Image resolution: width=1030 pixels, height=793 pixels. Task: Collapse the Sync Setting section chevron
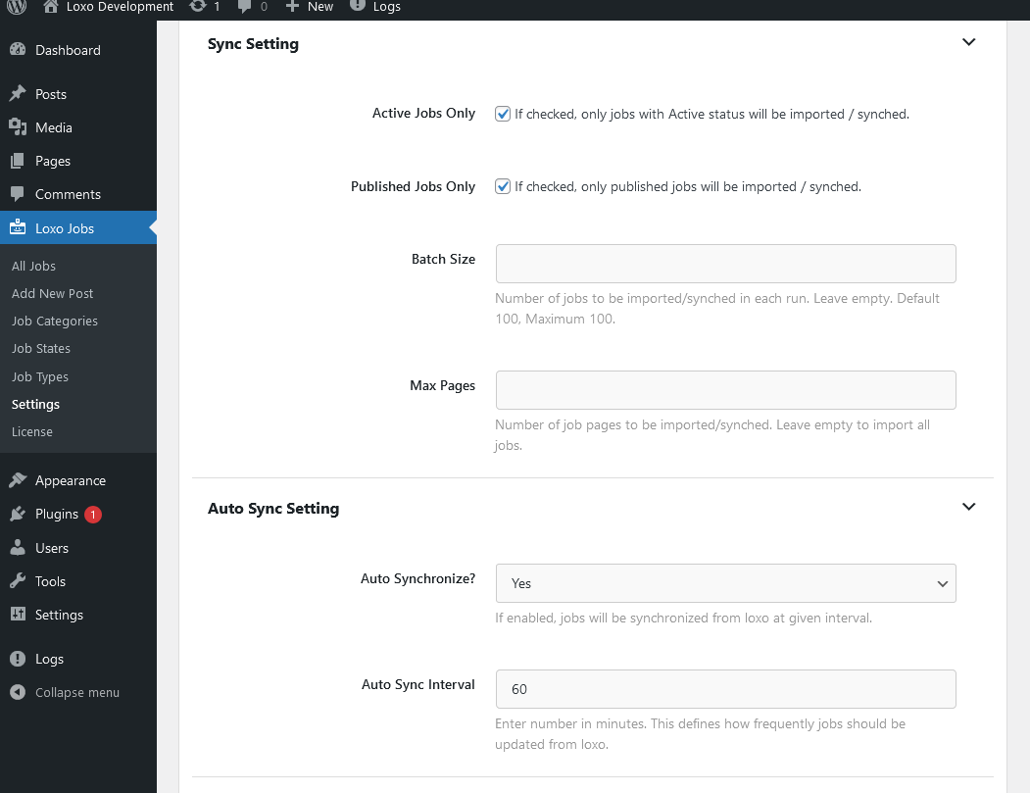(x=968, y=42)
